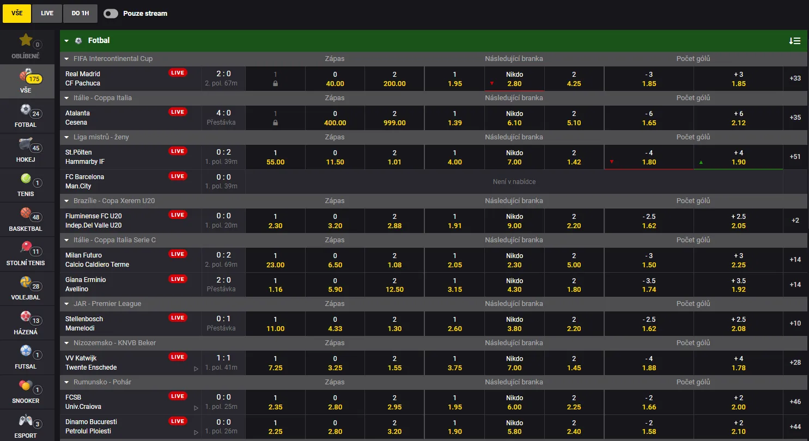Show +33 more bets for Real Madrid
Viewport: 809px width, 441px height.
[x=795, y=78]
